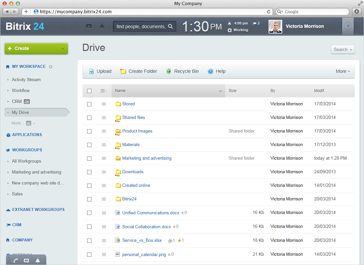Open the messages chat icon in the header
This screenshot has width=364, height=265.
pos(89,27)
